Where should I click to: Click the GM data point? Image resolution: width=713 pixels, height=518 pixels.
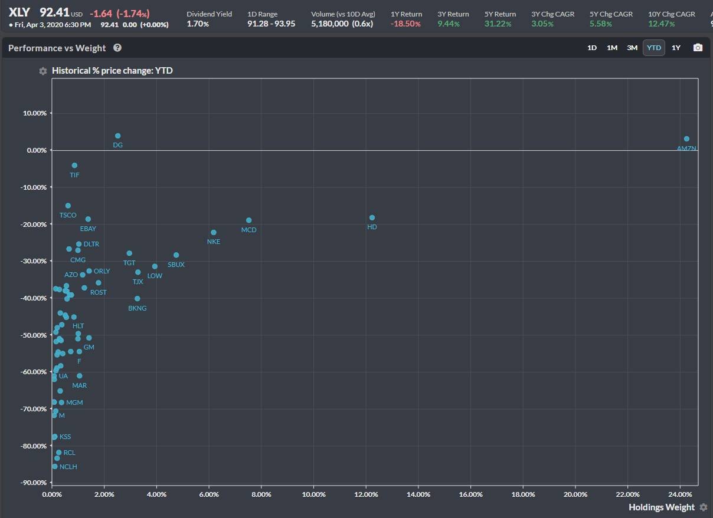[x=89, y=338]
